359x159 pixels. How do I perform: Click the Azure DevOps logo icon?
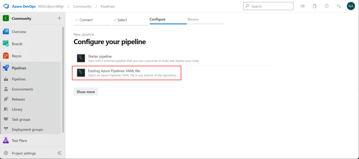coord(6,6)
